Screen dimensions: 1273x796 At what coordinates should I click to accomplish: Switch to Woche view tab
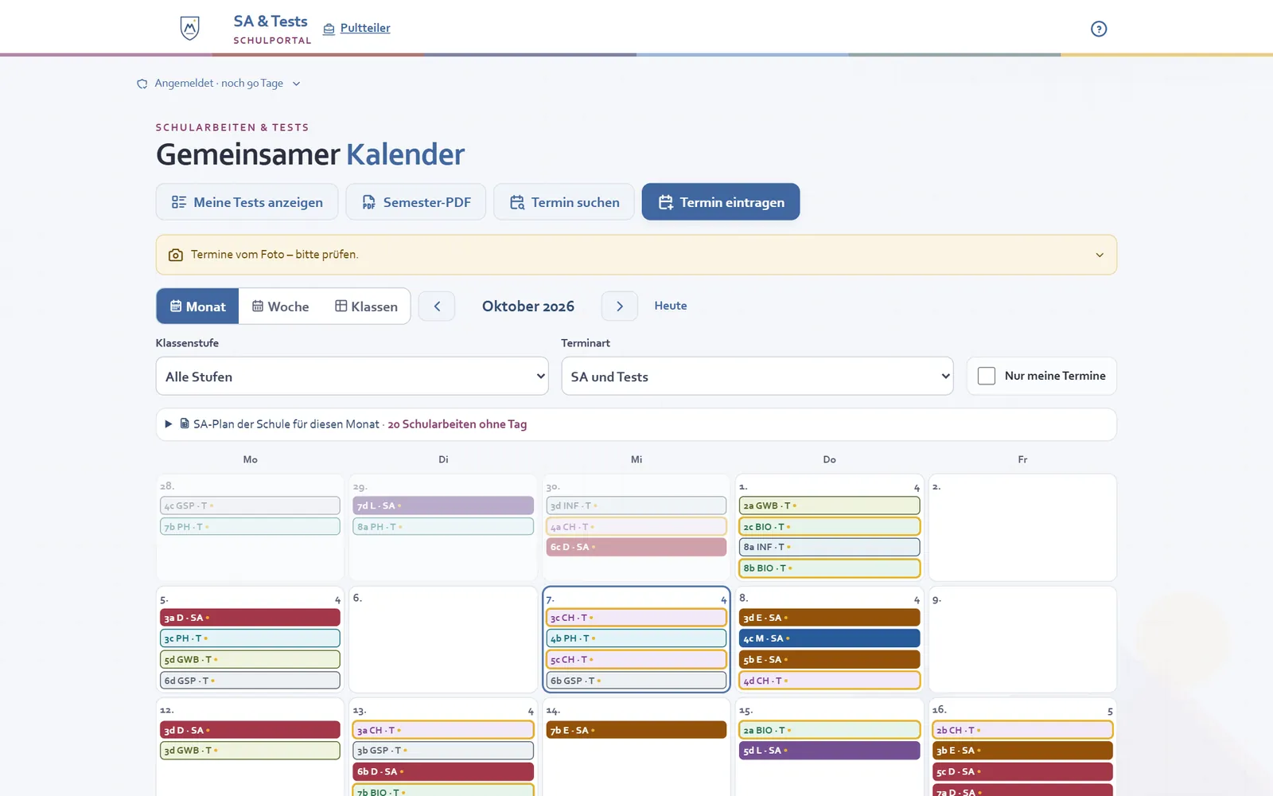[280, 306]
